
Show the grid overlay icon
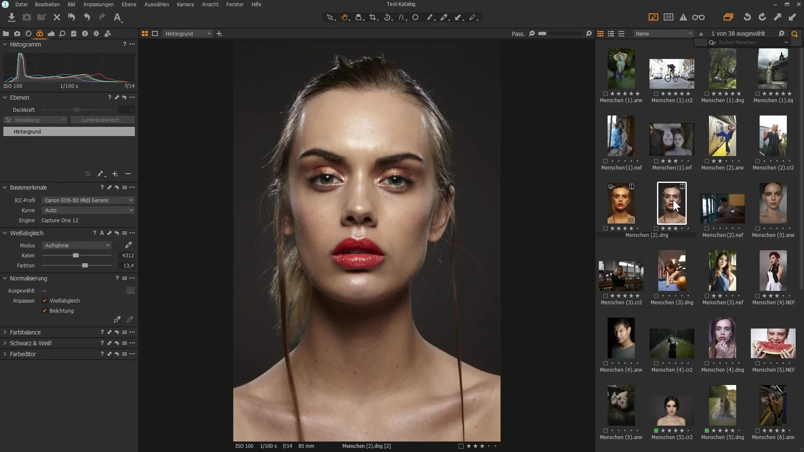point(669,17)
